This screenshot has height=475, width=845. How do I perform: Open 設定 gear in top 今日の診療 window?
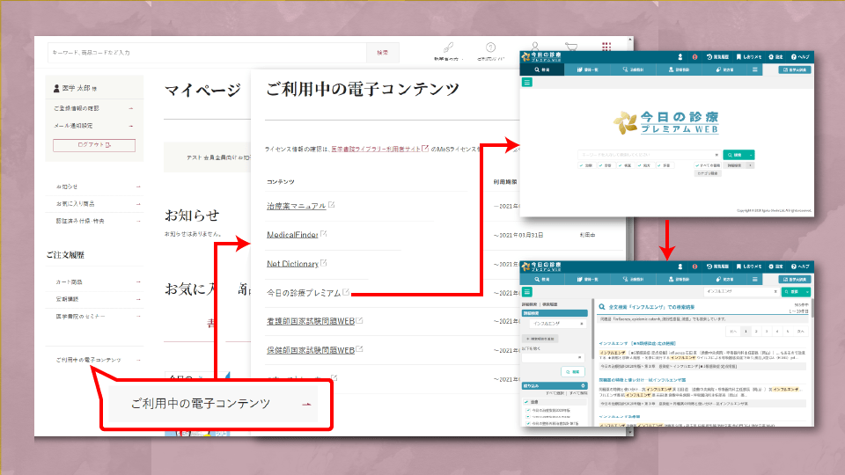776,56
